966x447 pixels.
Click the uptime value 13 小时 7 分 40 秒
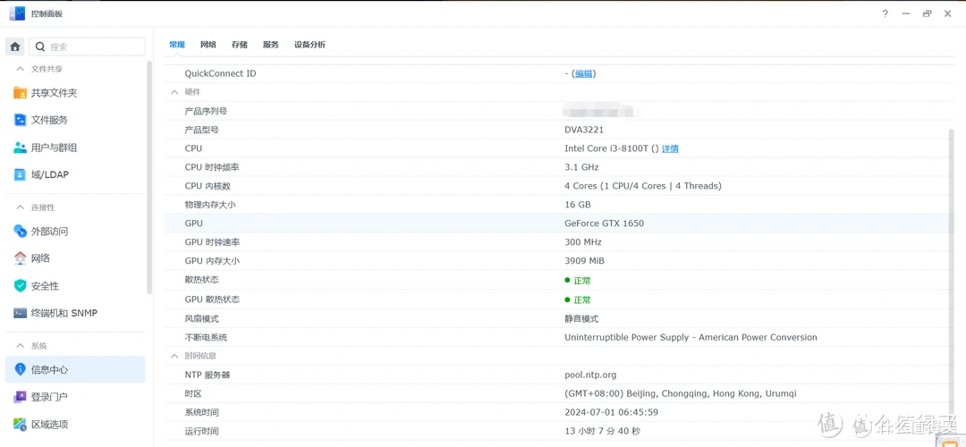click(603, 432)
